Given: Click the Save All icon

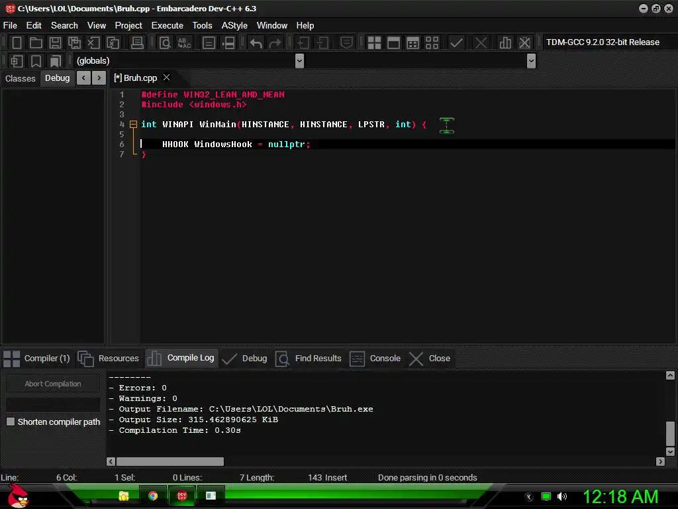Looking at the screenshot, I should tap(74, 42).
